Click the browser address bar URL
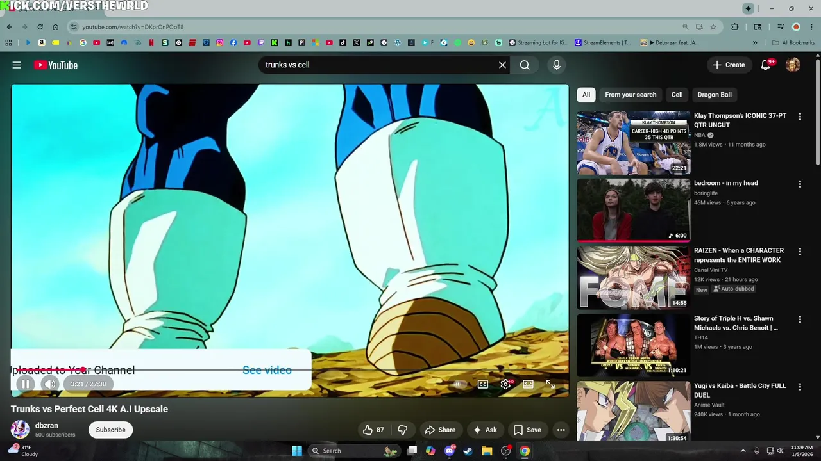Image resolution: width=821 pixels, height=461 pixels. 133,27
